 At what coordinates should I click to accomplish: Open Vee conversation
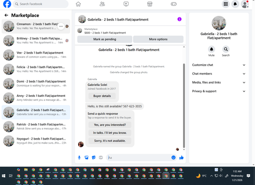36,55
